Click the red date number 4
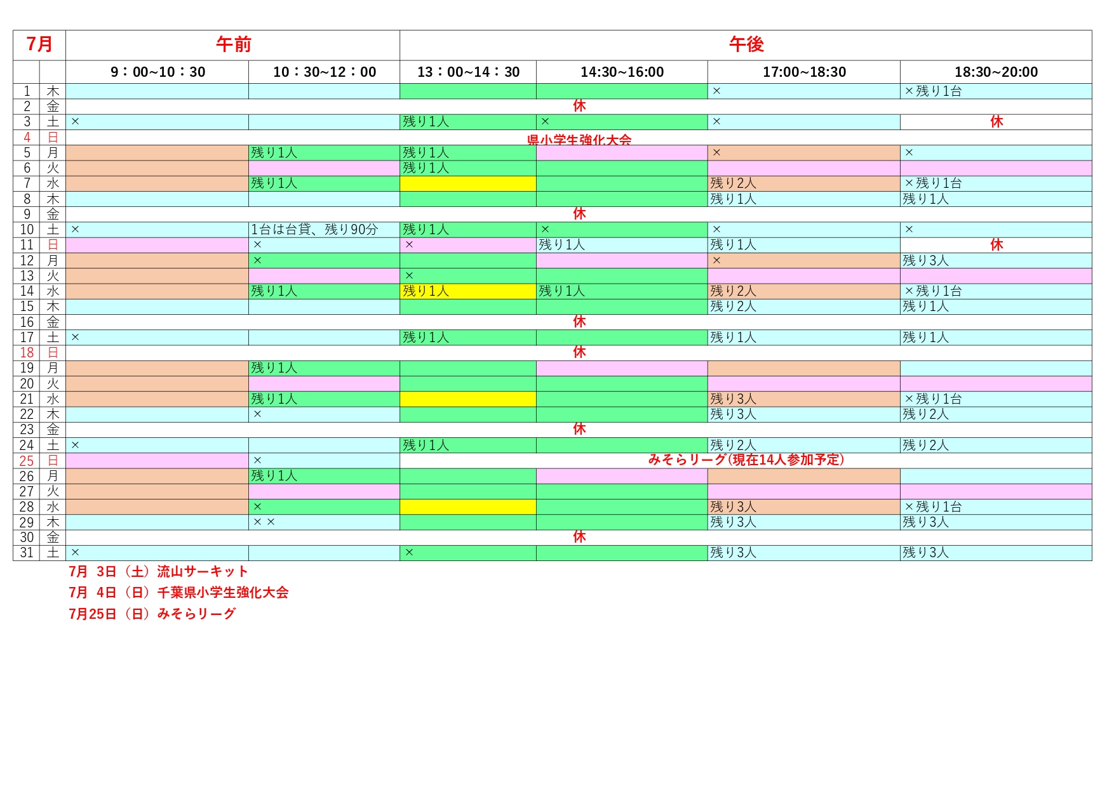Screen dimensions: 1114x787 pyautogui.click(x=27, y=138)
